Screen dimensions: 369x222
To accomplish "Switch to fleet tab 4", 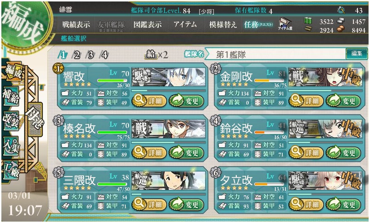I will [x=104, y=55].
